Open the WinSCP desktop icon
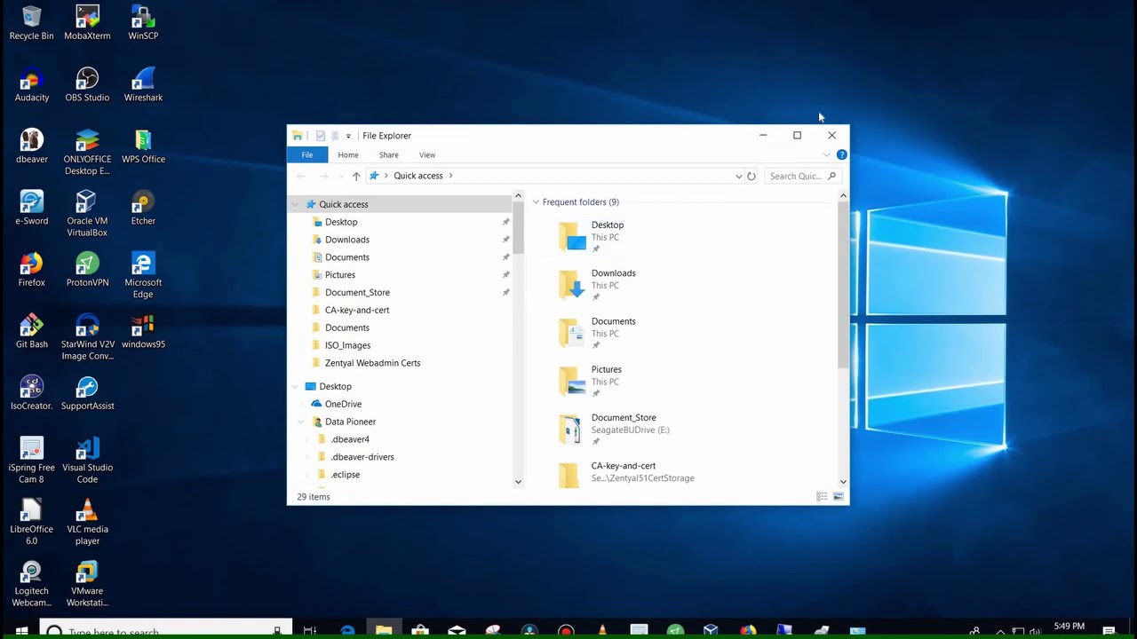1137x639 pixels. [143, 23]
